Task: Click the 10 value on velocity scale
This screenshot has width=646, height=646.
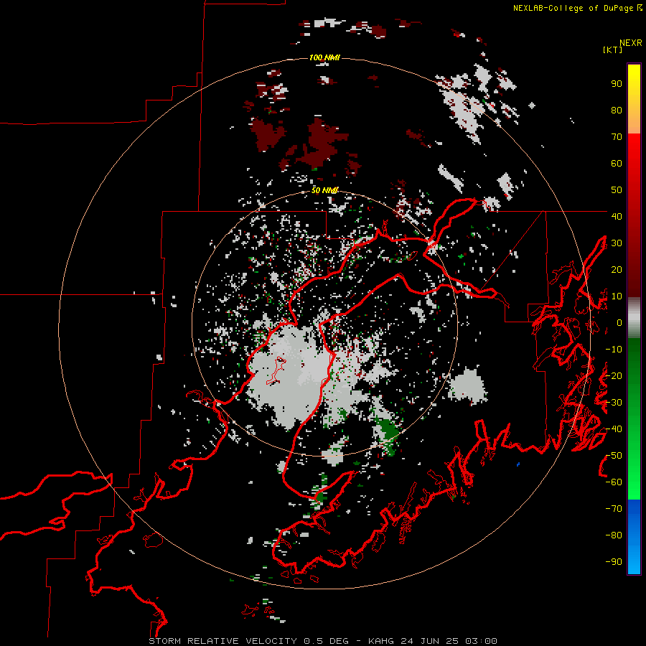Action: coord(617,296)
